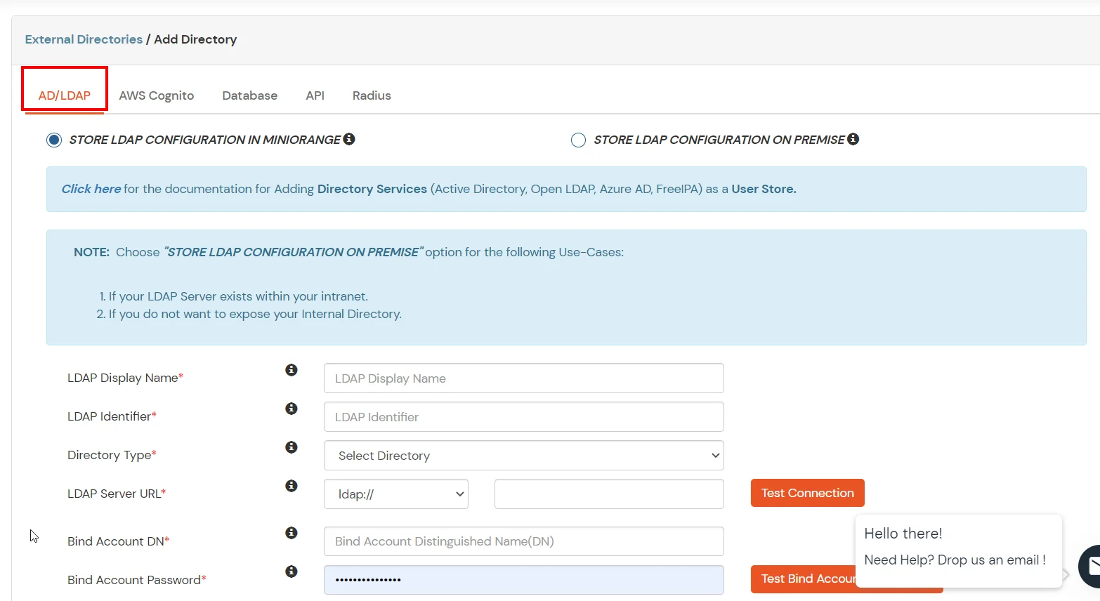Focus the Bind Account Password field
The width and height of the screenshot is (1100, 601).
pyautogui.click(x=524, y=580)
